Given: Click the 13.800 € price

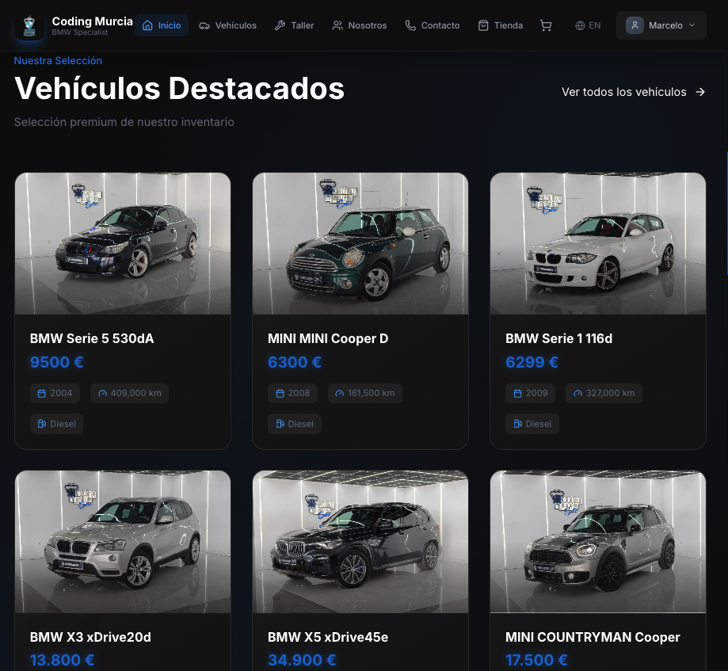Looking at the screenshot, I should [x=63, y=660].
